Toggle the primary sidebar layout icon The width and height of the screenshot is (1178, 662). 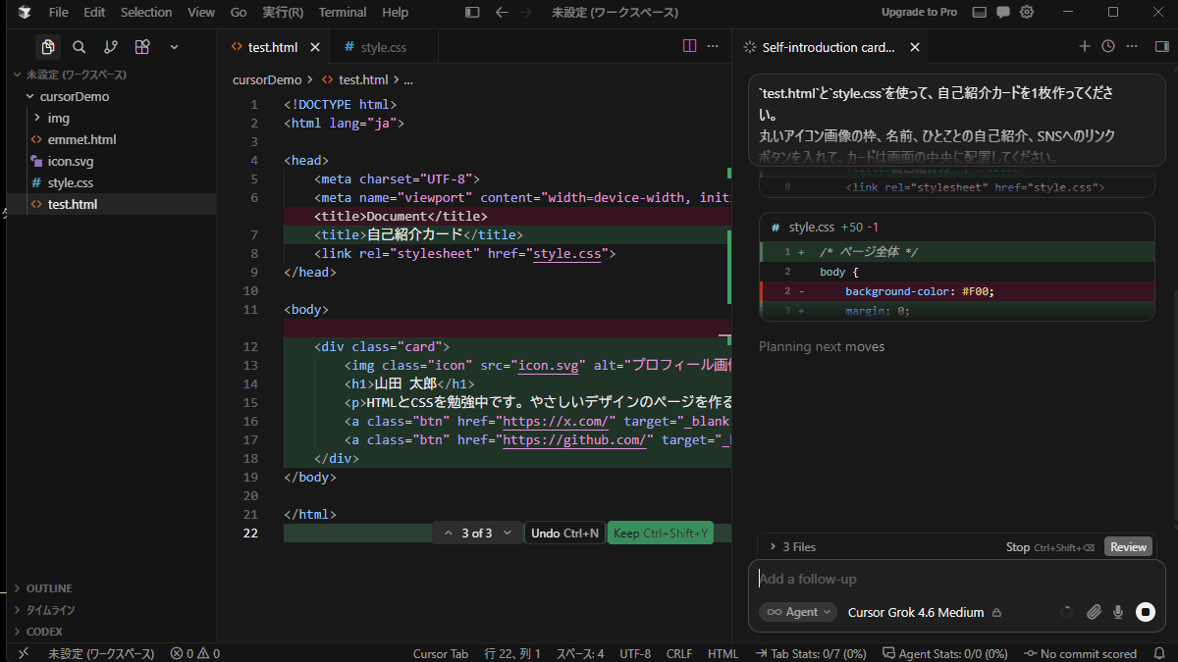click(x=472, y=13)
